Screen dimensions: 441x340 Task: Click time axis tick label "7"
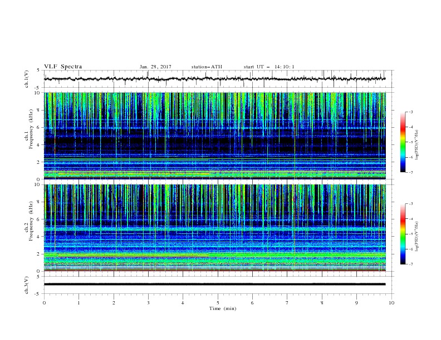[x=287, y=303]
